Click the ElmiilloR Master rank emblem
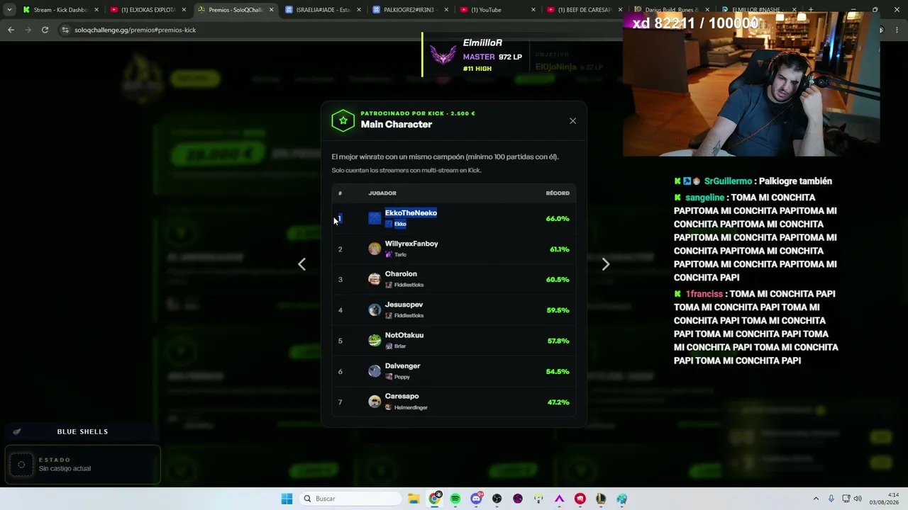The image size is (908, 510). pyautogui.click(x=443, y=55)
